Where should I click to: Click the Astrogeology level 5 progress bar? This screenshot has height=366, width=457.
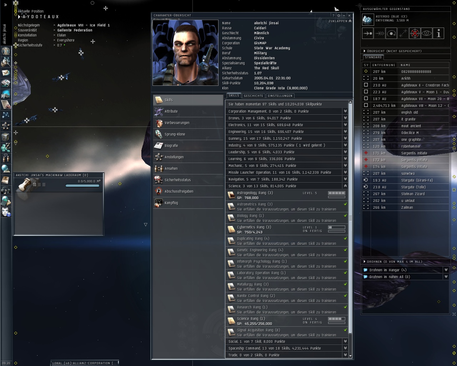[337, 193]
